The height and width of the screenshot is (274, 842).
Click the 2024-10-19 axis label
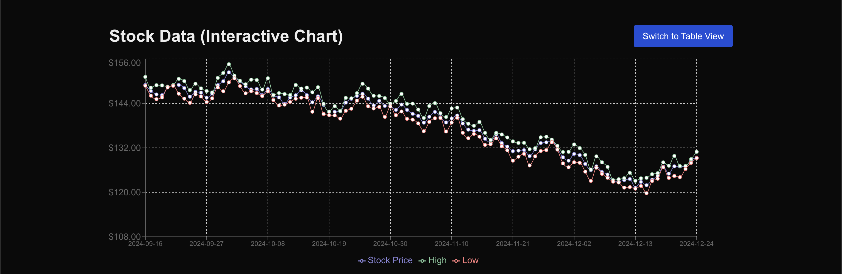tap(329, 243)
